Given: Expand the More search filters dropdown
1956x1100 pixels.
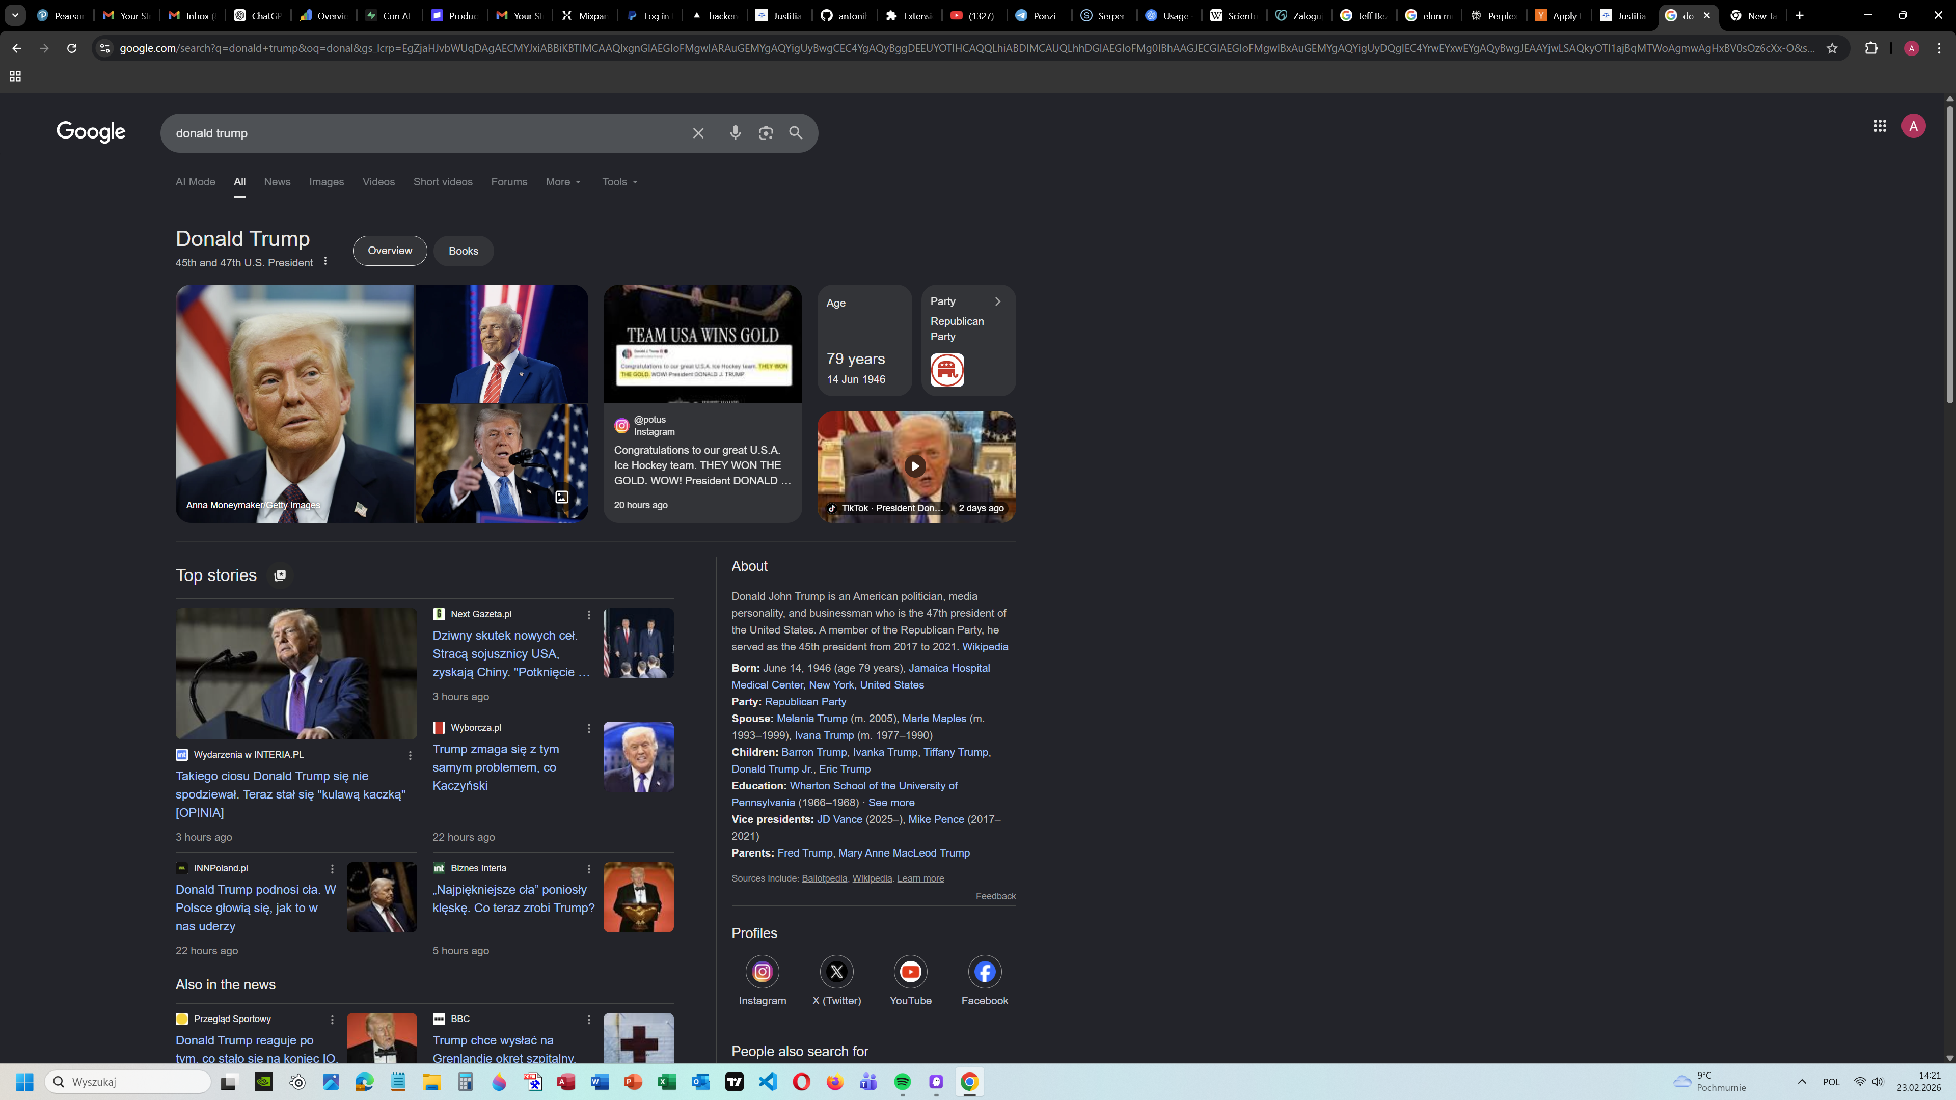Looking at the screenshot, I should (563, 181).
